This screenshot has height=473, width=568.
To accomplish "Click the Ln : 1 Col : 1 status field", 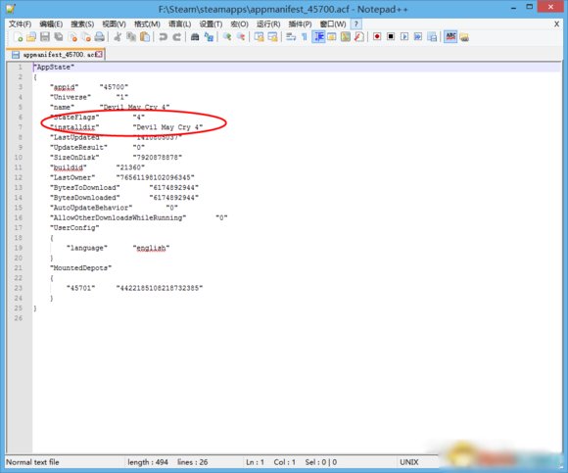I will 270,462.
